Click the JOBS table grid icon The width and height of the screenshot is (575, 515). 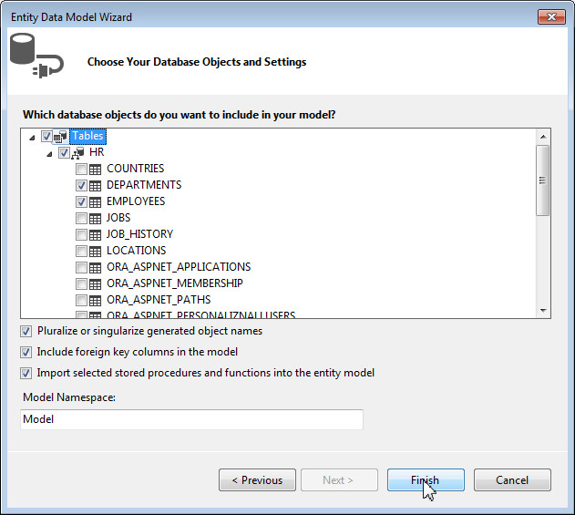pos(96,218)
